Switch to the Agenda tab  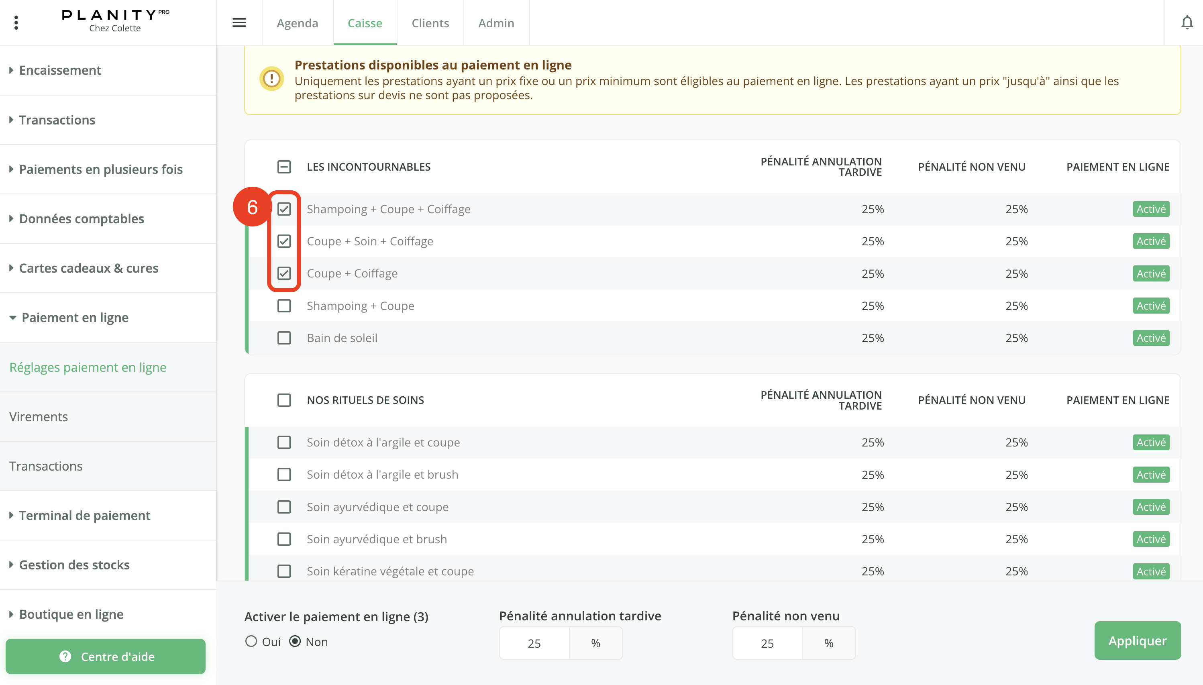[298, 22]
